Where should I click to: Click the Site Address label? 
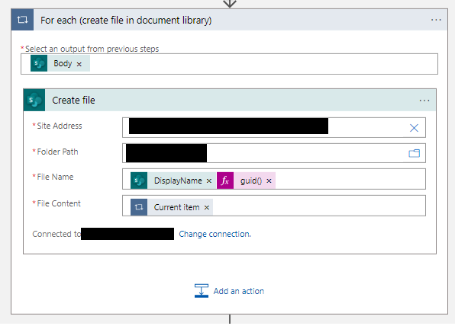(60, 126)
